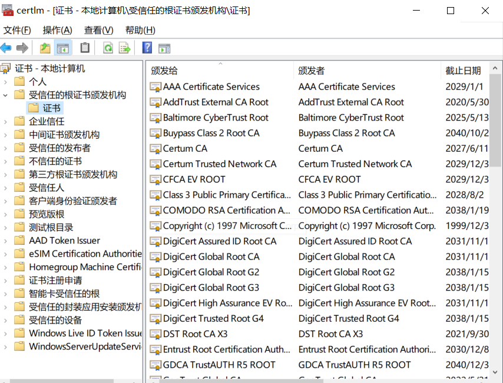
Task: Open the 查看(V) menu
Action: tap(99, 30)
